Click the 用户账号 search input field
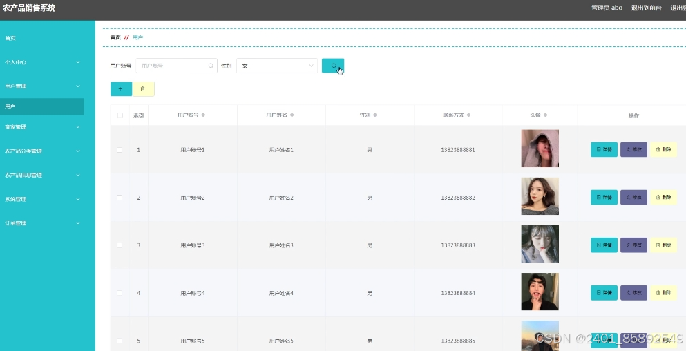The height and width of the screenshot is (351, 686). tap(176, 66)
